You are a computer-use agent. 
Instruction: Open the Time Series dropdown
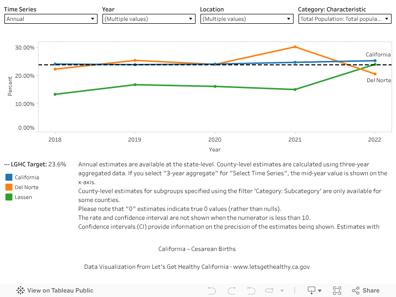51,19
